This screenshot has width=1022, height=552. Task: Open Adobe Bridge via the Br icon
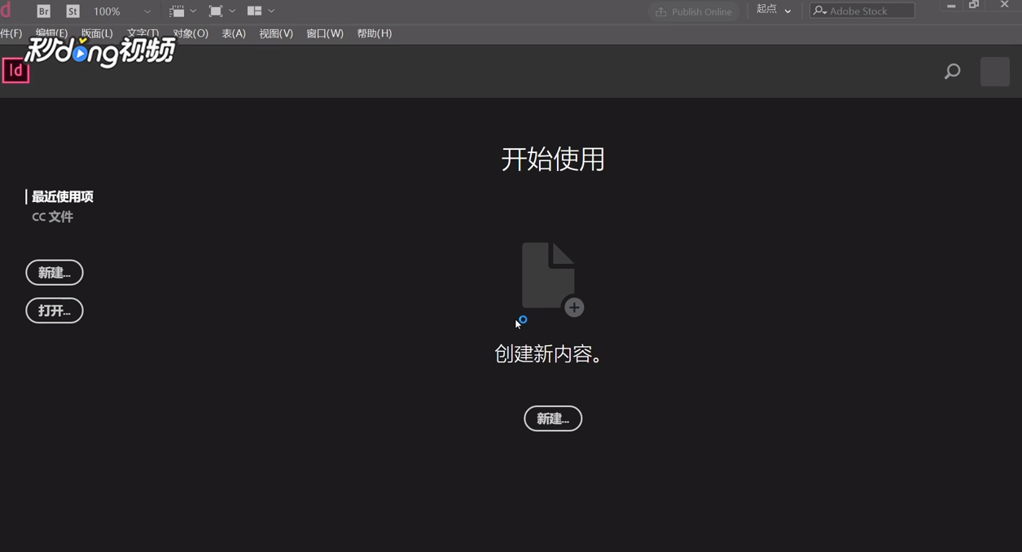(43, 11)
